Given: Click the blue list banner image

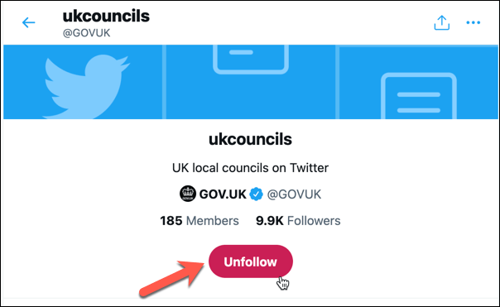Looking at the screenshot, I should pos(251,82).
